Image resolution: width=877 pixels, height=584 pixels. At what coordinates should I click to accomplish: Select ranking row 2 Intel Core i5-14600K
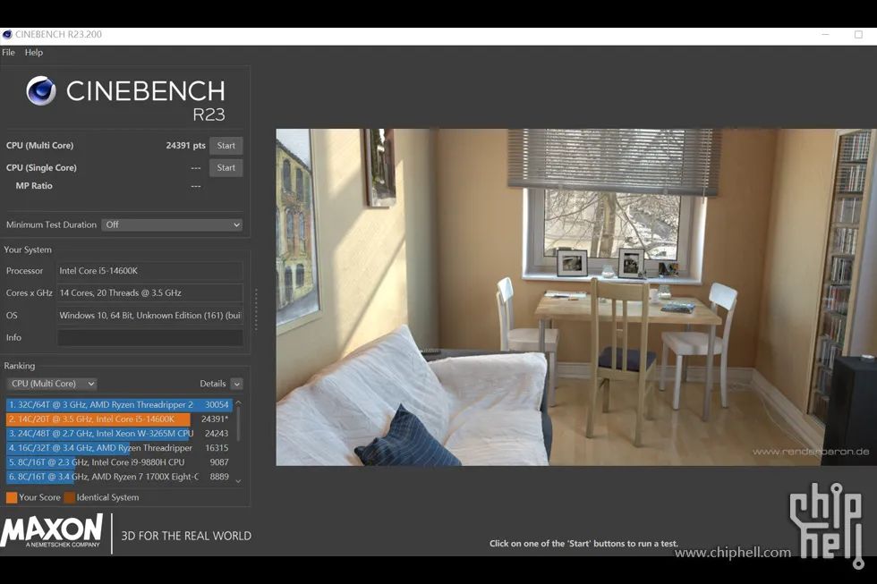118,419
